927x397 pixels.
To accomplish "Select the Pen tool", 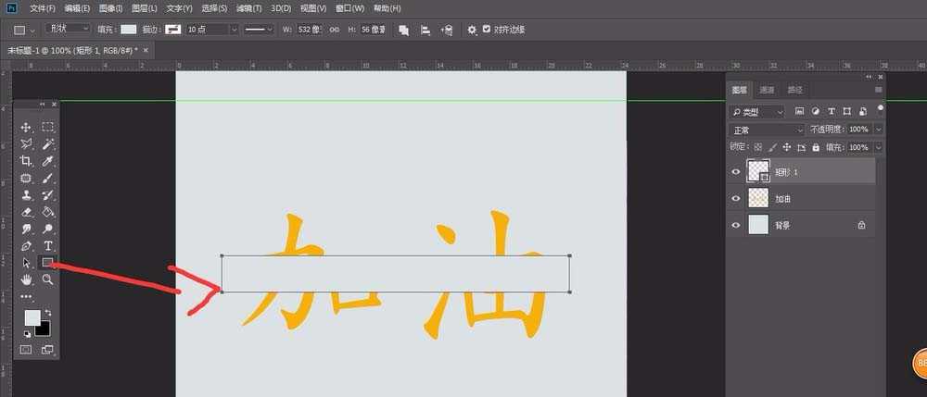I will click(27, 246).
